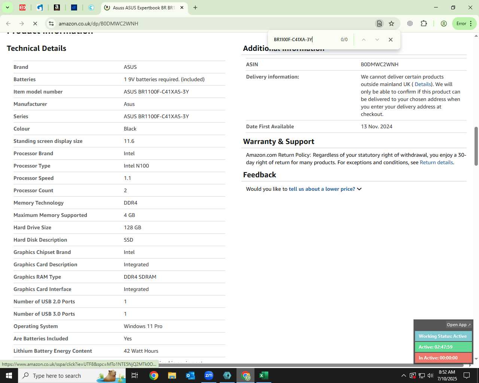Switch to the red 'ex' pinned tab
Viewport: 479px width, 383px height.
point(22,7)
